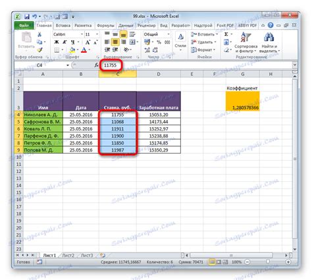Insert a new worksheet tab
Viewport: 312px width, 280px height.
pyautogui.click(x=103, y=255)
